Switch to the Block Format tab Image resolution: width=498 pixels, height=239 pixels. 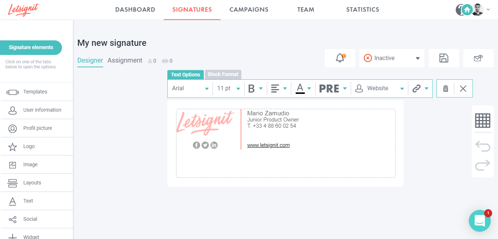(223, 75)
